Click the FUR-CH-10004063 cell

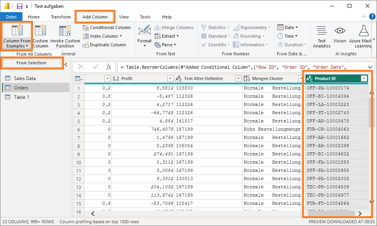point(337,129)
